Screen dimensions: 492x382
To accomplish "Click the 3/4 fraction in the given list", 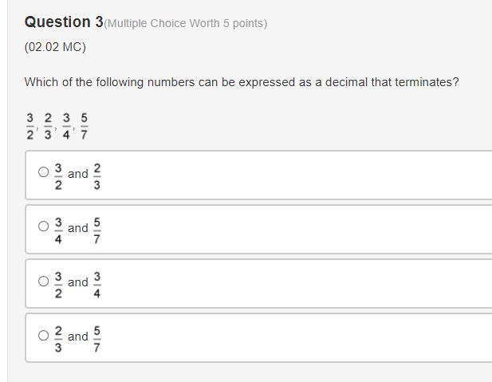I will pos(66,126).
